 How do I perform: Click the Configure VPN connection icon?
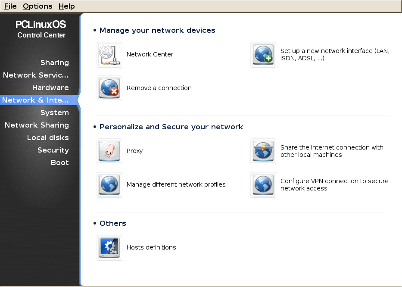(263, 185)
